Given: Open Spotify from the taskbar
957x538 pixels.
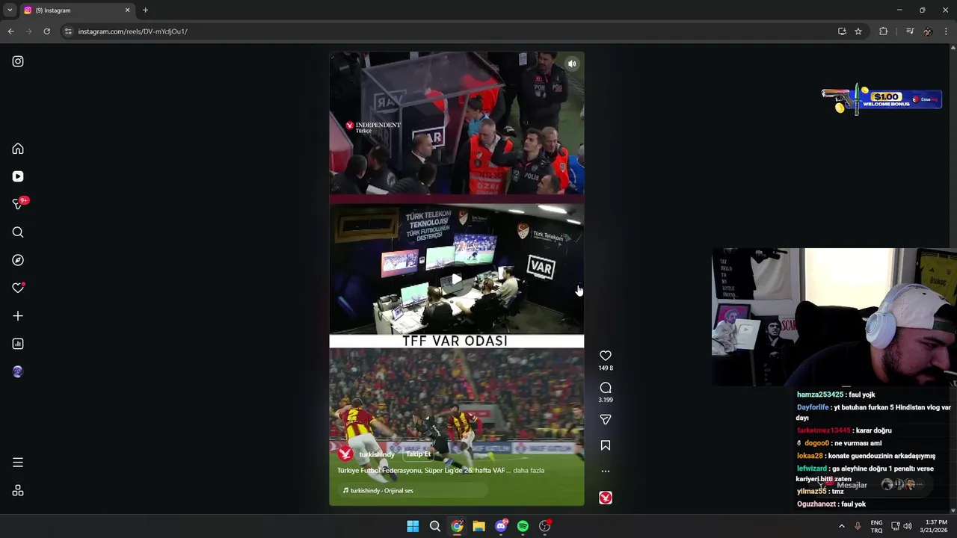Looking at the screenshot, I should click(523, 526).
